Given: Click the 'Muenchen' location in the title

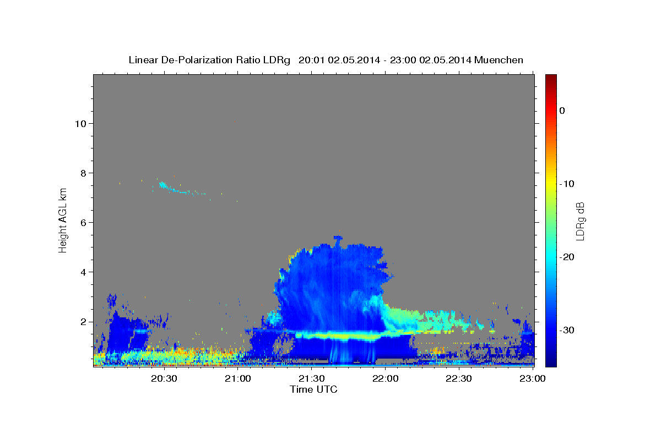Looking at the screenshot, I should coord(499,60).
